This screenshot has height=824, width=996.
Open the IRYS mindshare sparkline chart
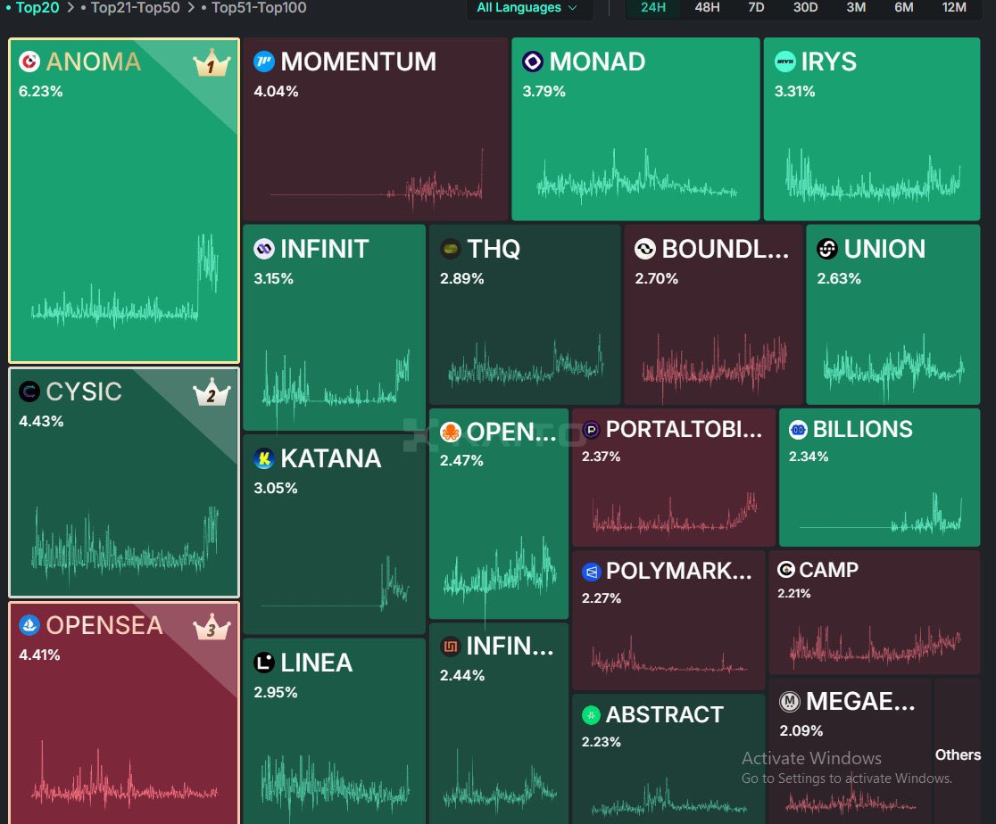[872, 175]
